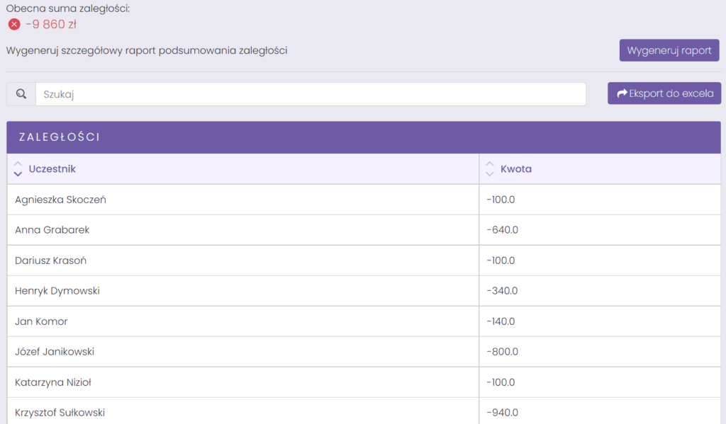Image resolution: width=726 pixels, height=424 pixels.
Task: Generate report with Wygeneruj raport button
Action: tap(669, 50)
